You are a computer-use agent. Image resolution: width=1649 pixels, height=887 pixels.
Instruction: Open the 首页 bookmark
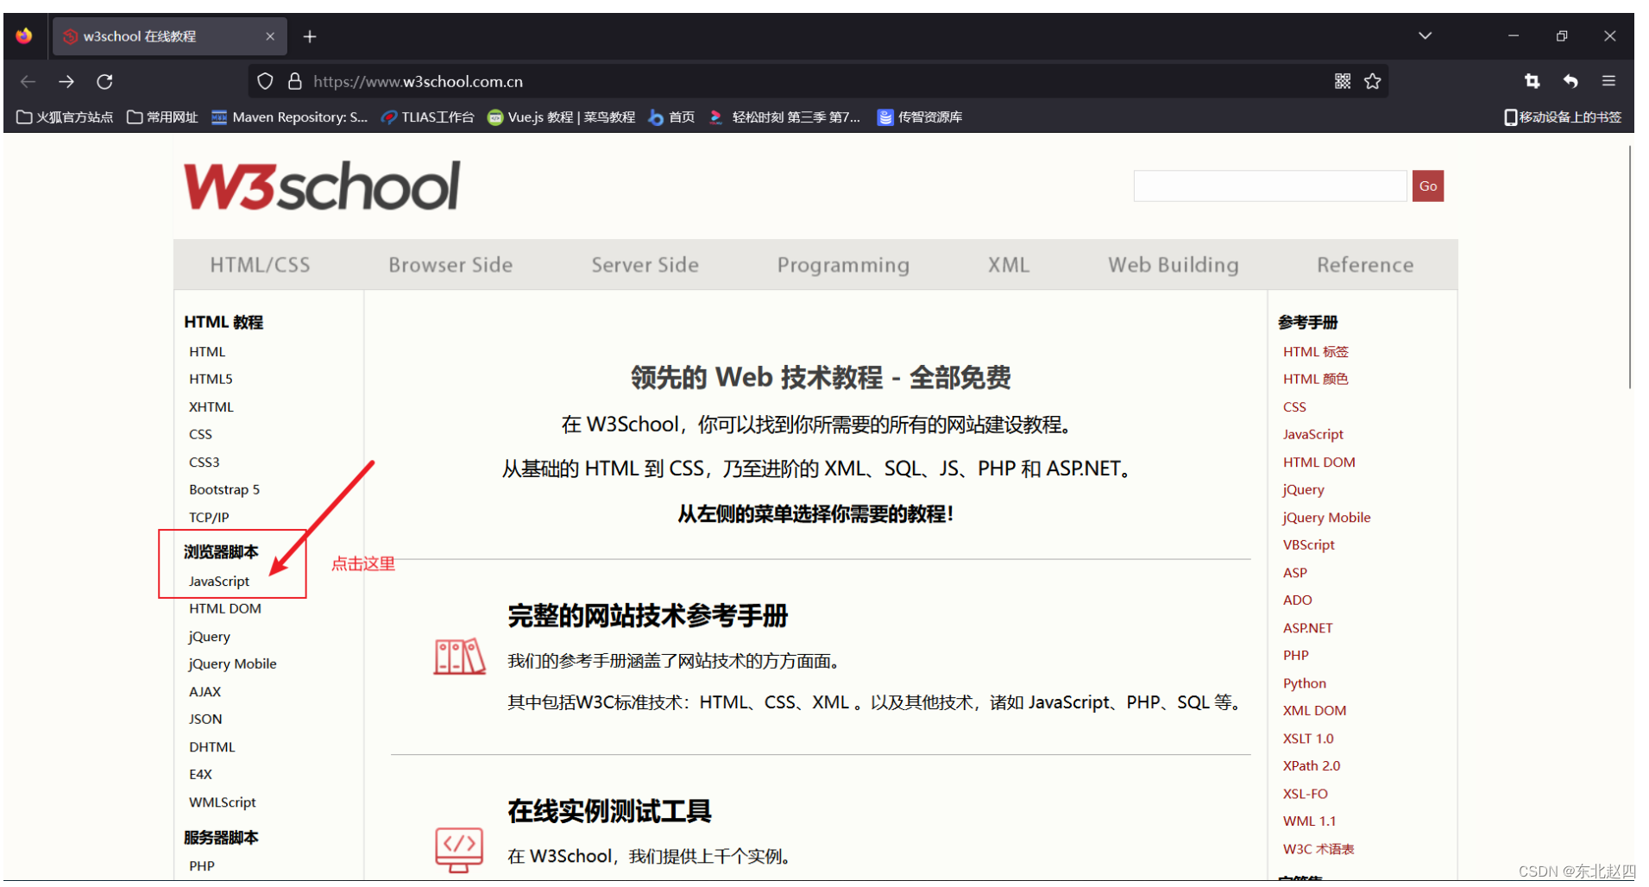tap(671, 117)
